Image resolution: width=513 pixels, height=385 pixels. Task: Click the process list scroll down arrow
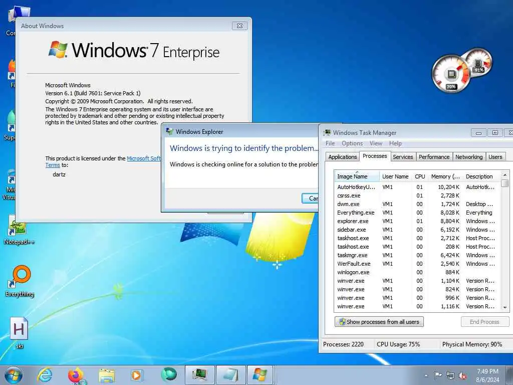(505, 307)
